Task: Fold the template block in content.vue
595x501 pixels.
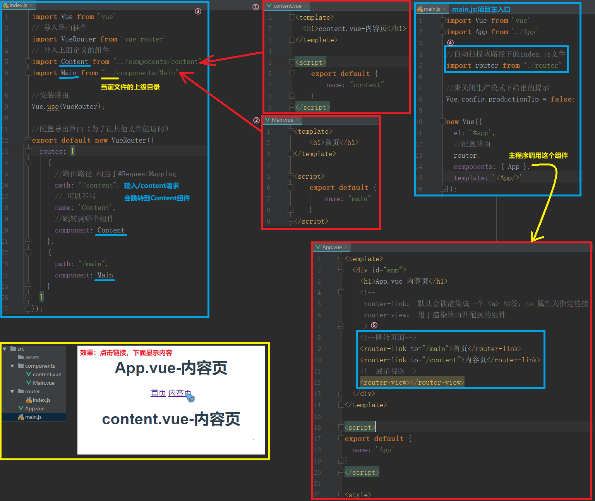Action: click(x=292, y=17)
